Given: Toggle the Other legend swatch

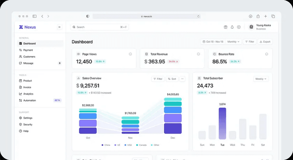Looking at the screenshot, I should coord(152,145).
